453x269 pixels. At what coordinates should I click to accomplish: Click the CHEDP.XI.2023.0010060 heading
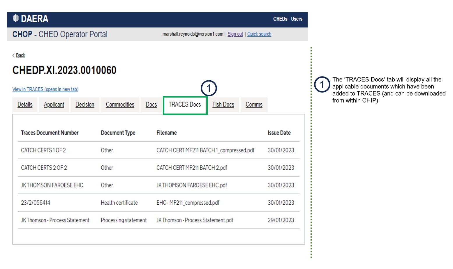(x=64, y=70)
